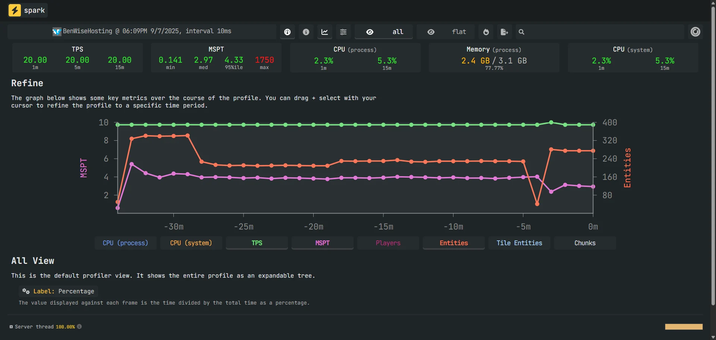Enable the CPU (process) legend button
The width and height of the screenshot is (716, 340).
click(x=125, y=243)
